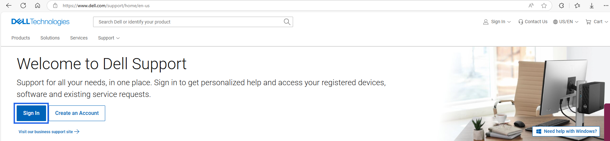This screenshot has height=141, width=610.
Task: Open the Products menu
Action: click(x=21, y=38)
